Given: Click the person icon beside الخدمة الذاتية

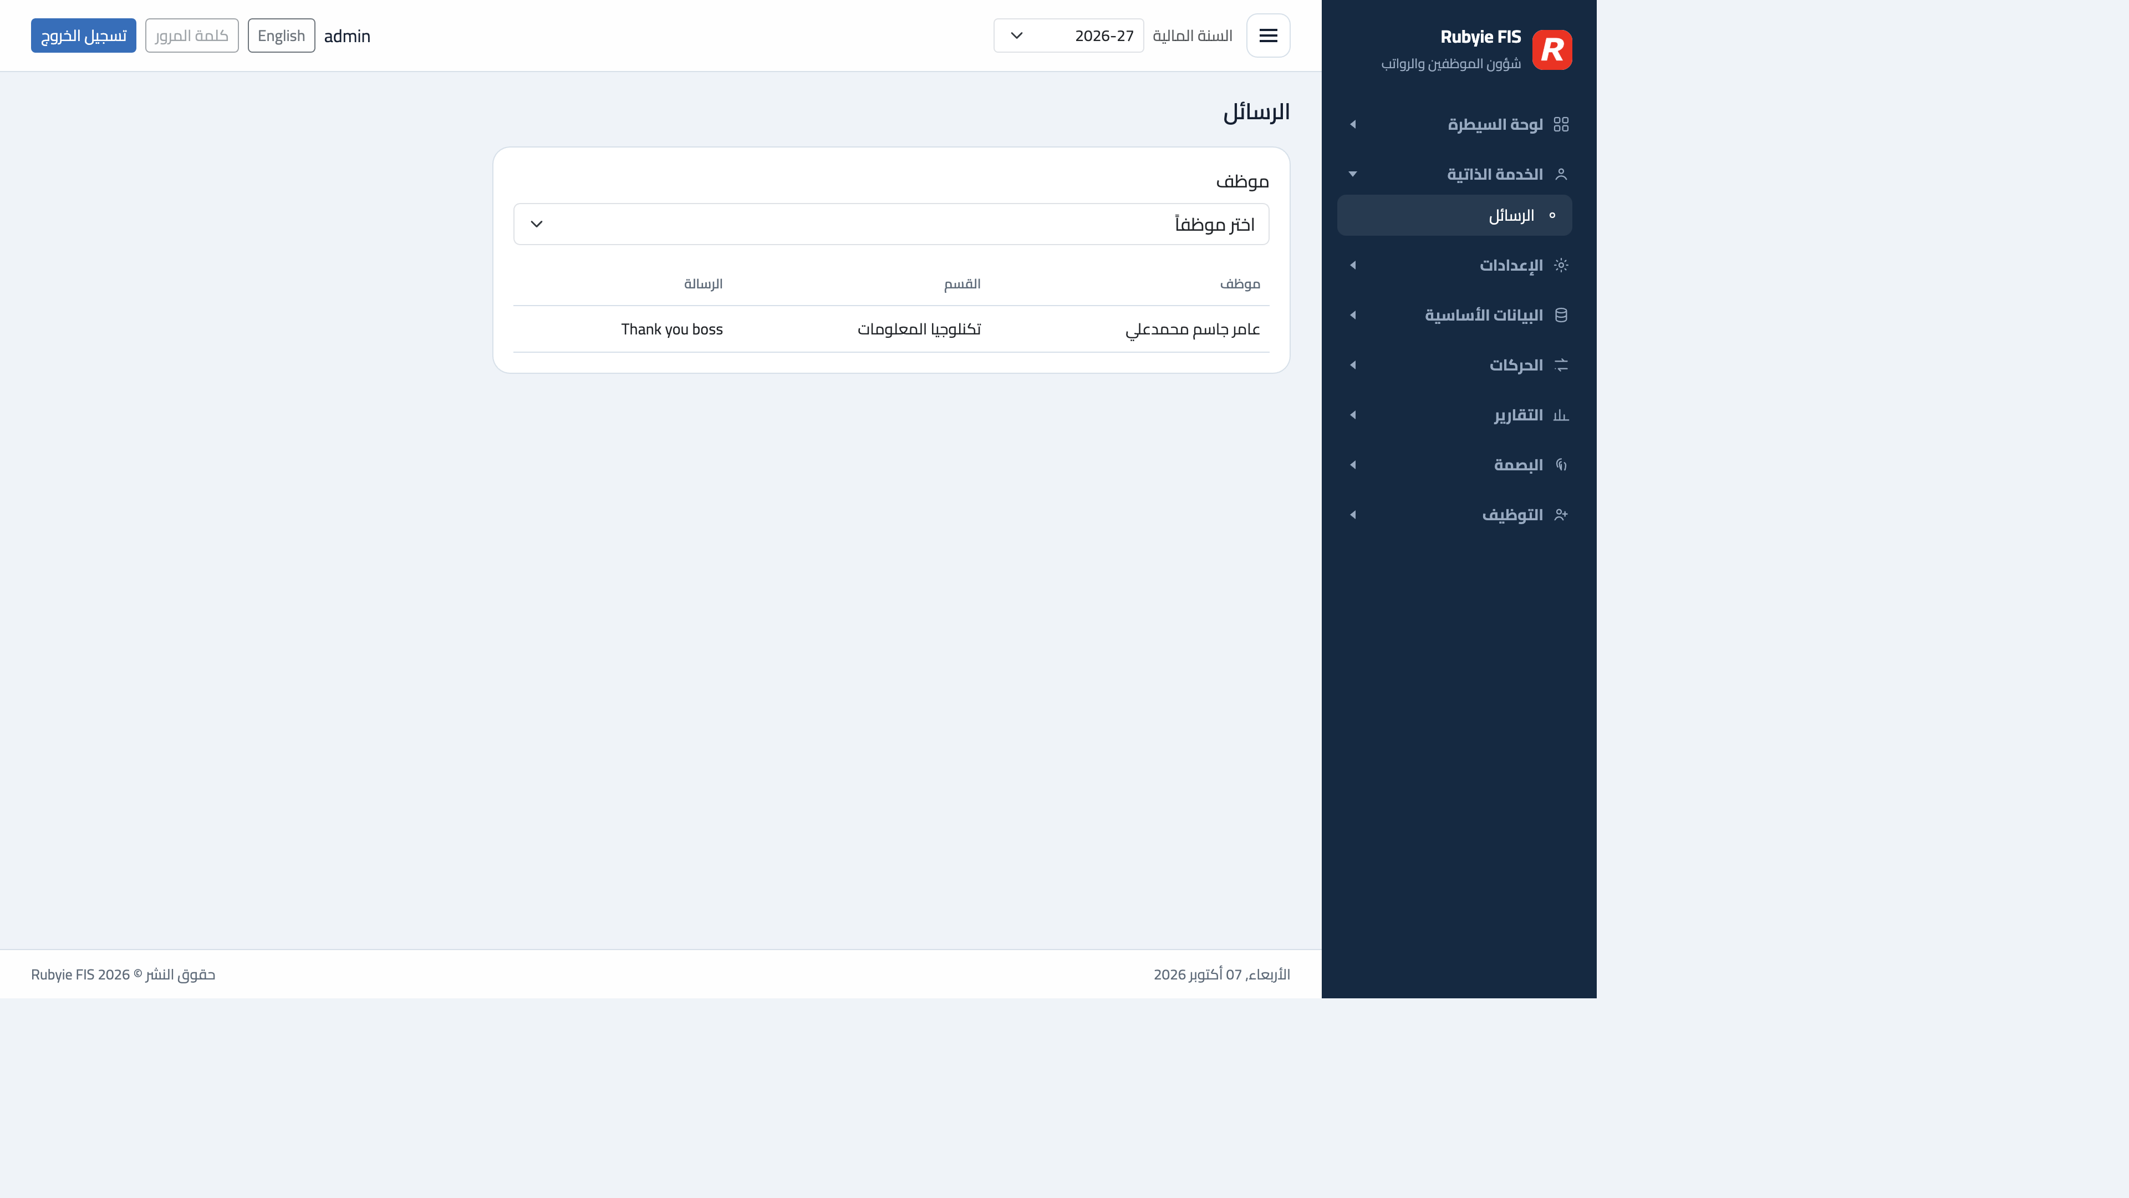Looking at the screenshot, I should [x=1560, y=175].
